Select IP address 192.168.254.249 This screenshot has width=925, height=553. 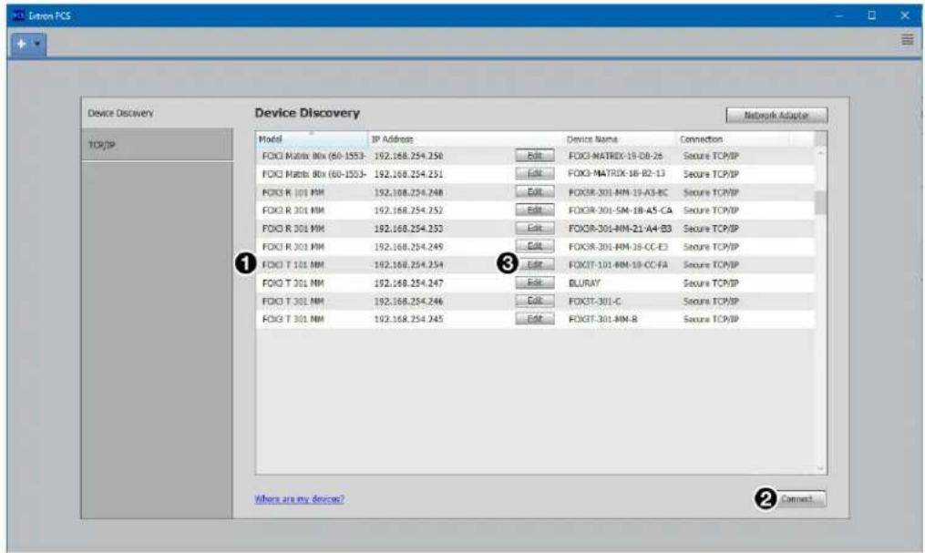tap(408, 247)
